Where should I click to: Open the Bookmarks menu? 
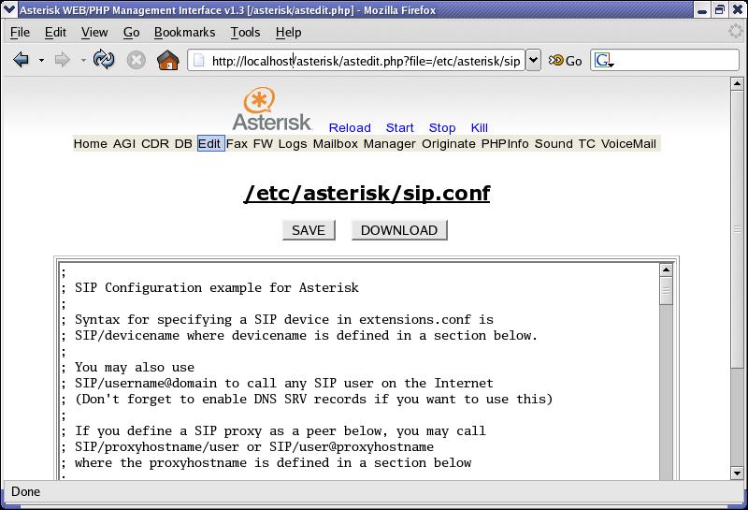[184, 32]
